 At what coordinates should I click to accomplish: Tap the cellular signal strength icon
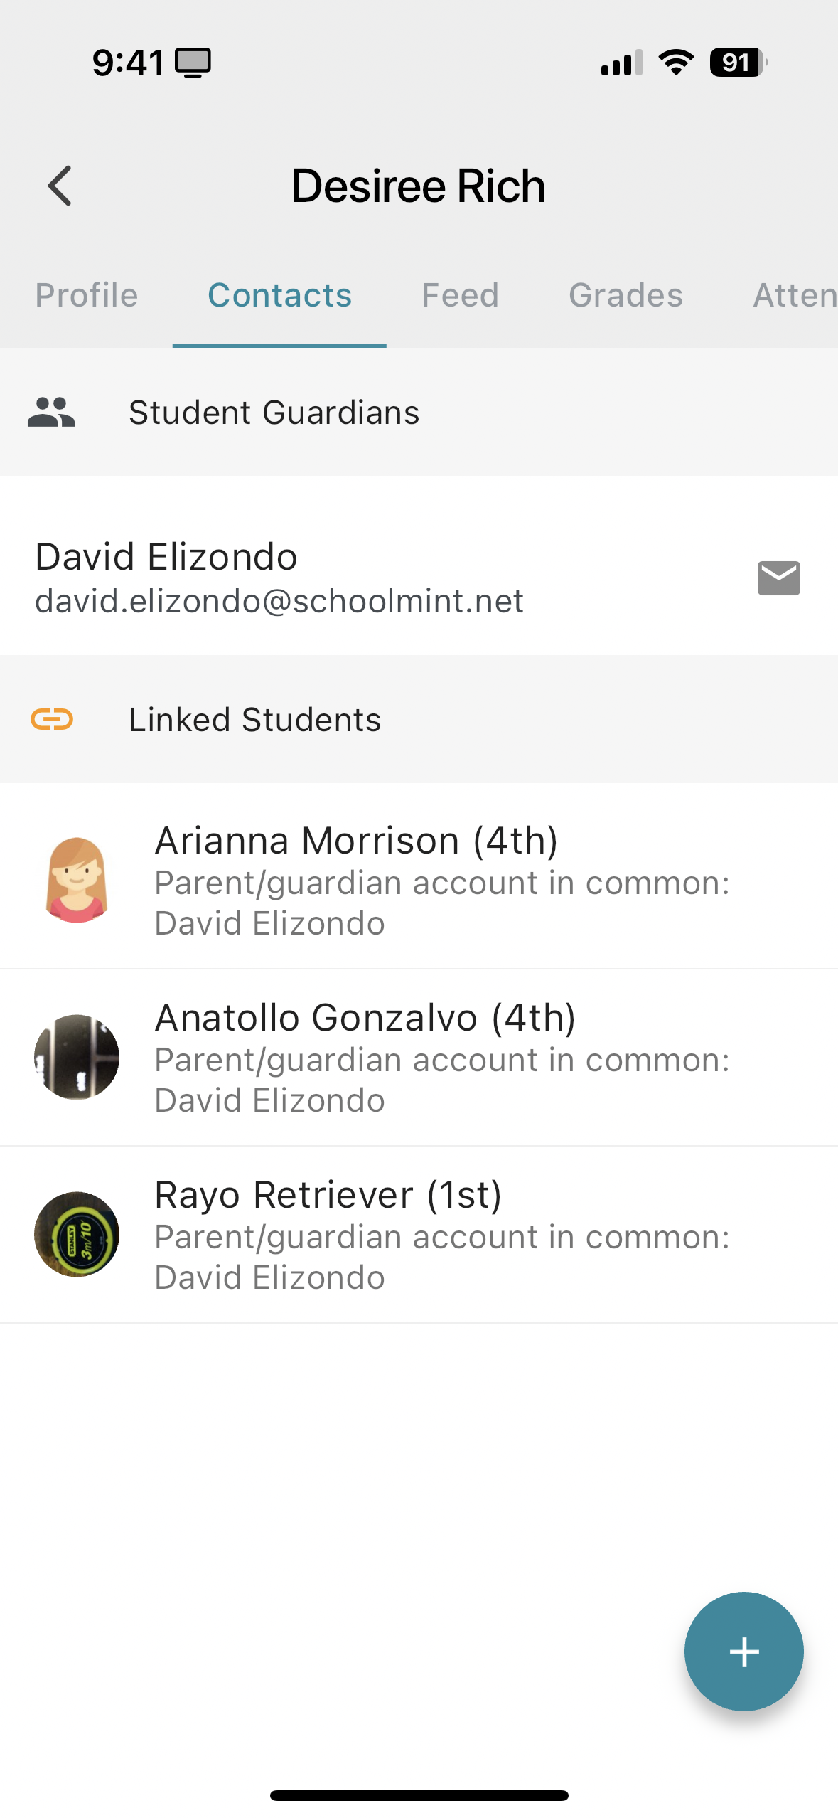[621, 63]
